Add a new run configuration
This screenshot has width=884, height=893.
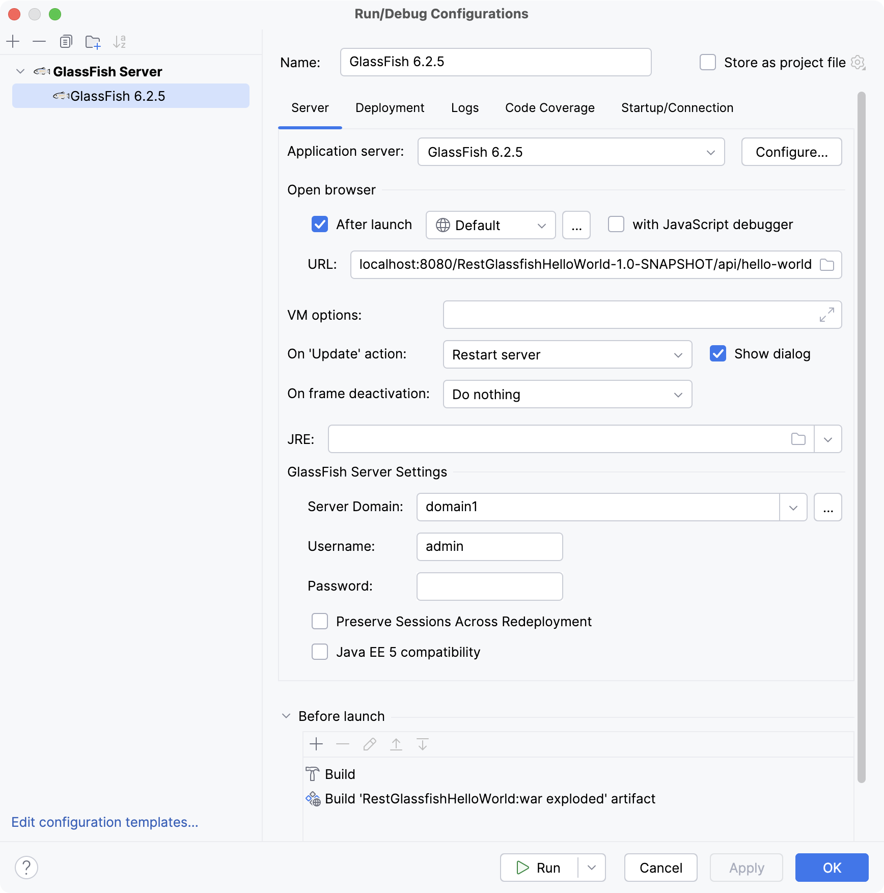(13, 41)
